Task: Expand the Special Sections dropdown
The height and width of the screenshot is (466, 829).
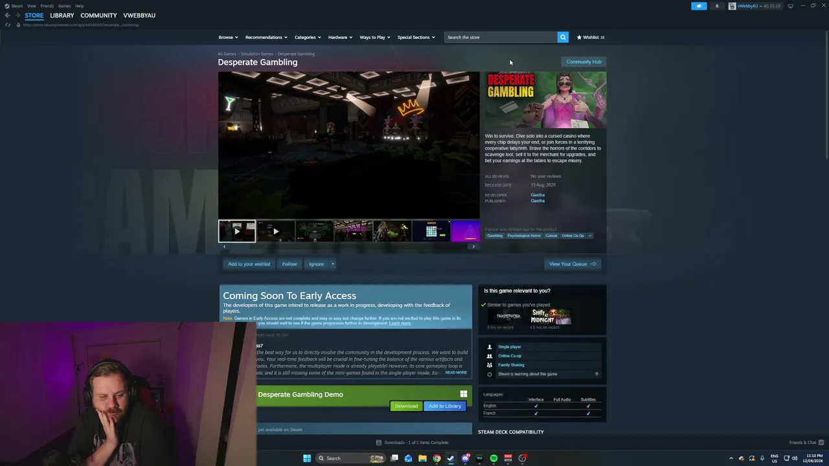Action: click(x=416, y=37)
